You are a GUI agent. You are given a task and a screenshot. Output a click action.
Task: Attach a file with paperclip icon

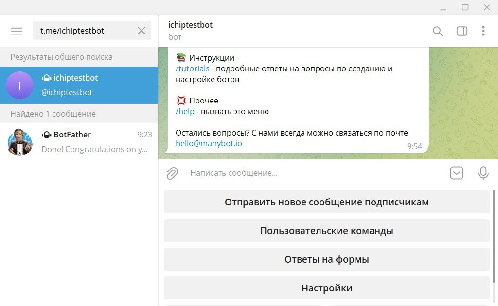[173, 173]
